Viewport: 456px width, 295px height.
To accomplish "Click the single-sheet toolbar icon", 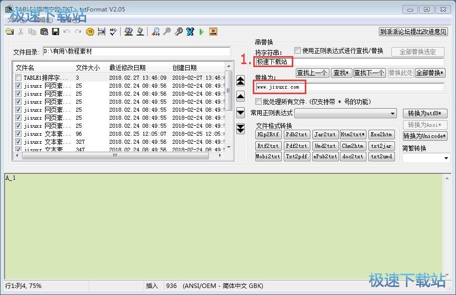I will [x=141, y=32].
